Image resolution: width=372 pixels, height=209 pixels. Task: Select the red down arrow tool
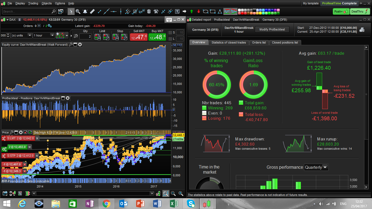pos(199,11)
